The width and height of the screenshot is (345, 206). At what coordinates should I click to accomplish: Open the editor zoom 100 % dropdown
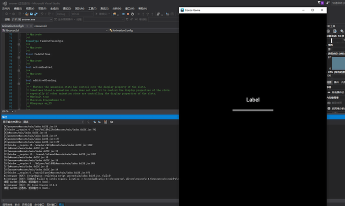pos(7,111)
